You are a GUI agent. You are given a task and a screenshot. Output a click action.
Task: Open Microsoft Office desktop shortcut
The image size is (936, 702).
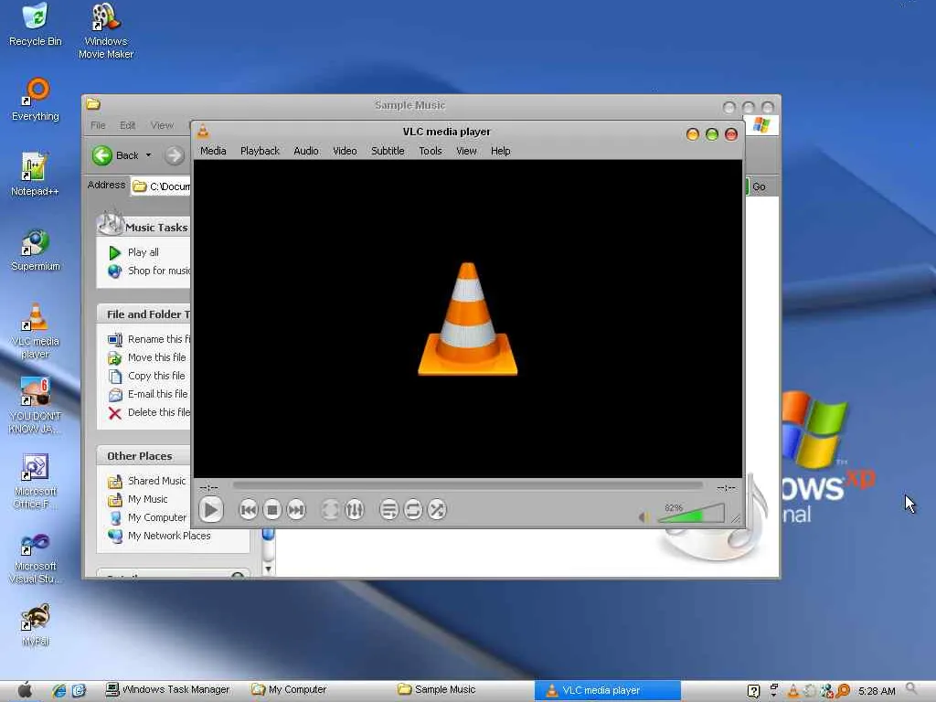36,481
